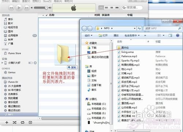The image size is (183, 132).
Task: Sort iTunes list by 时间 column
Action: (97, 15)
